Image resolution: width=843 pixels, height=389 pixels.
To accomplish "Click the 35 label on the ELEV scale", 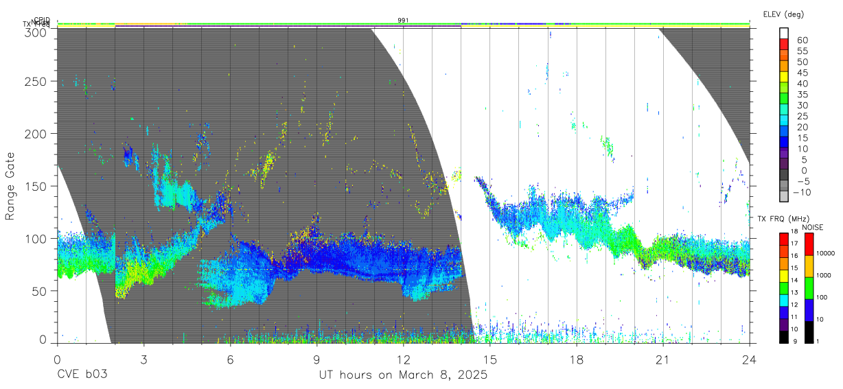I will [802, 95].
